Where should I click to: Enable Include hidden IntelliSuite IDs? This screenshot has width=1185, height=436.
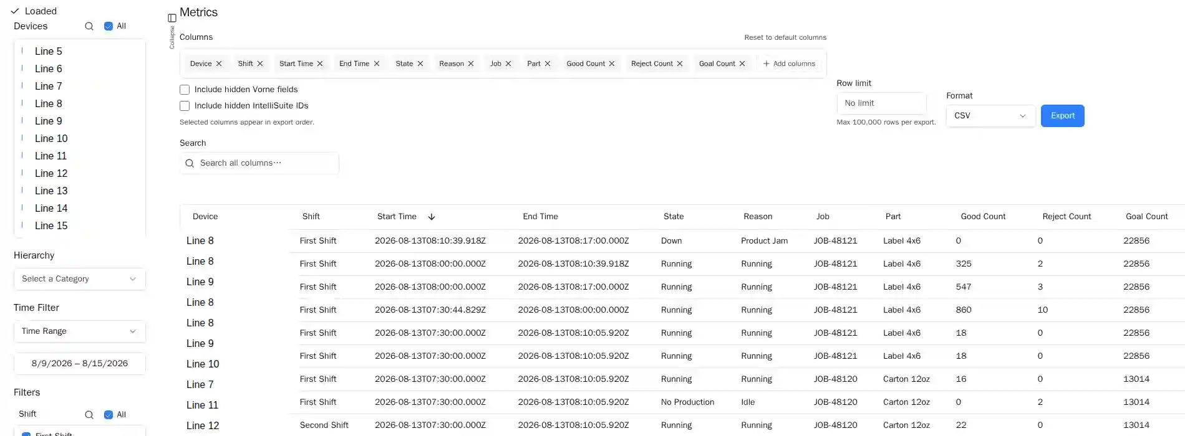tap(185, 106)
